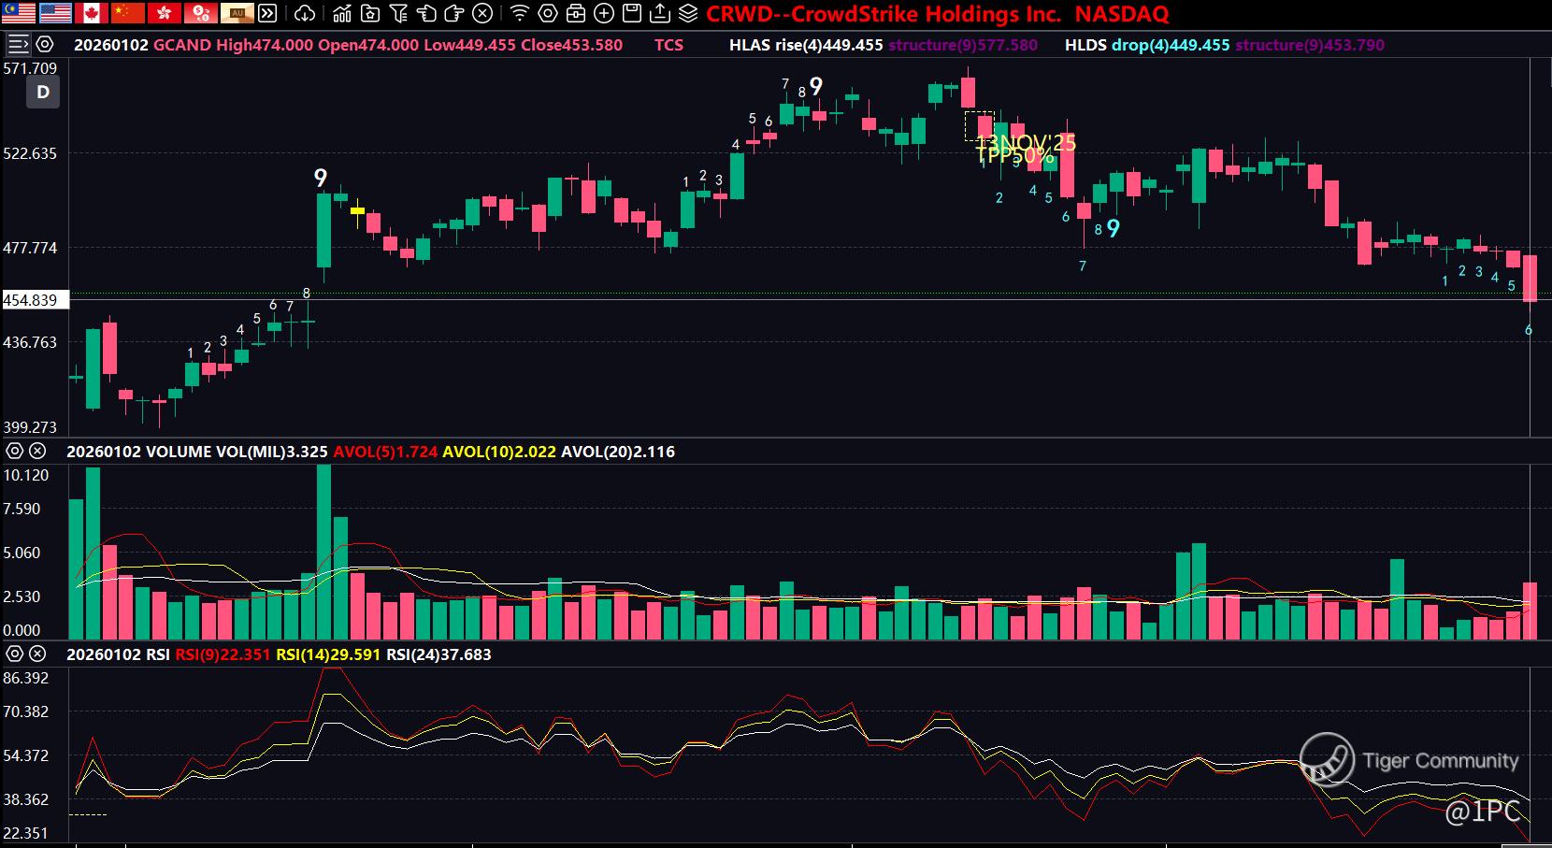The image size is (1552, 848).
Task: Open the hexagon settings icon in top toolbar
Action: click(x=548, y=13)
